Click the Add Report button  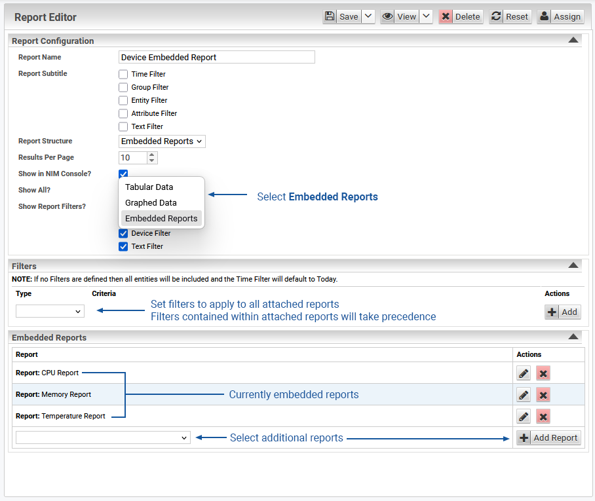tap(548, 438)
